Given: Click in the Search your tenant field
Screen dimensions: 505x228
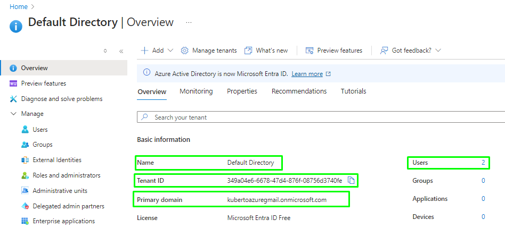Looking at the screenshot, I should coord(321,117).
